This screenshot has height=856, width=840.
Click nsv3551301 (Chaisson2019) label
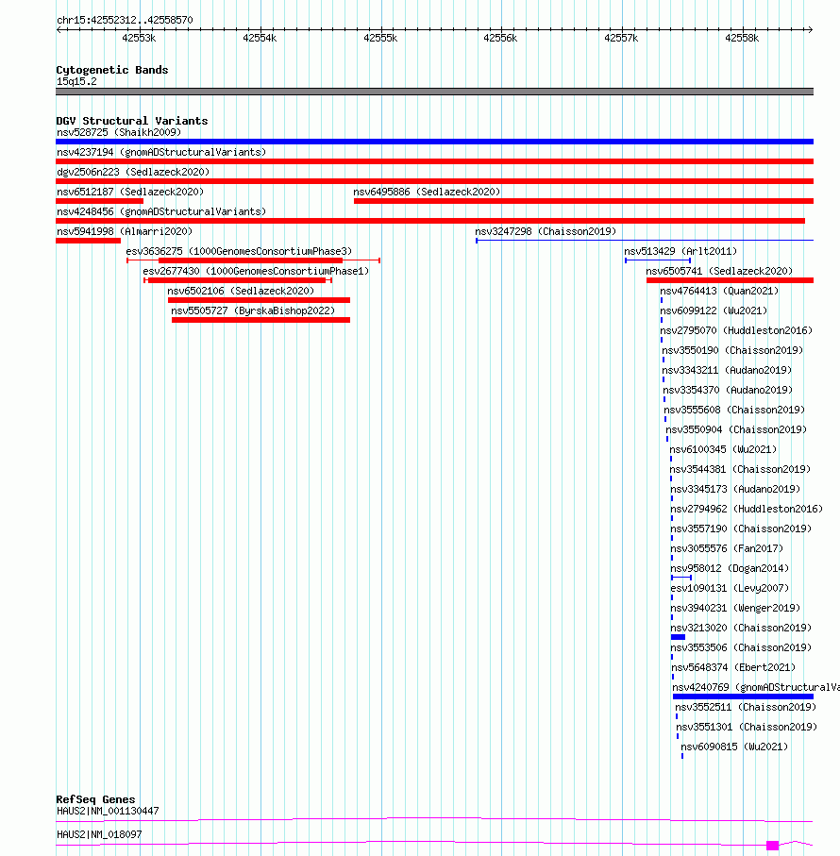(x=747, y=727)
